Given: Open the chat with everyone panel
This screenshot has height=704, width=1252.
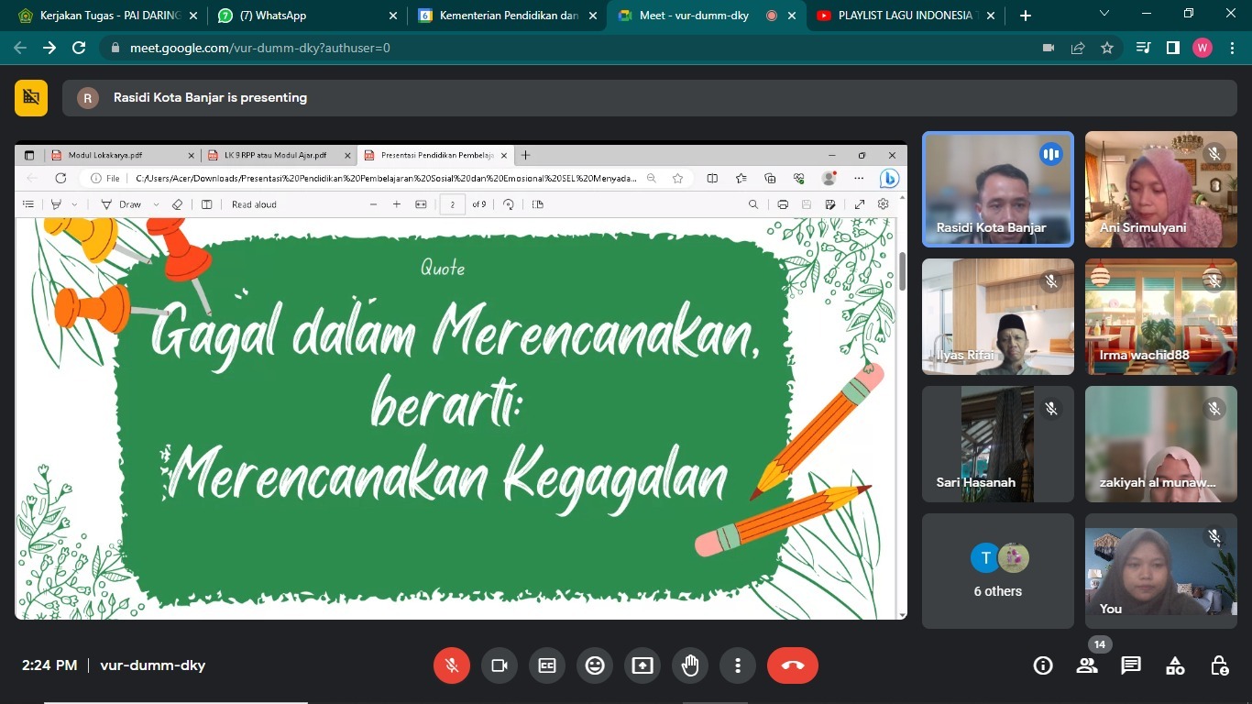Looking at the screenshot, I should pos(1131,665).
